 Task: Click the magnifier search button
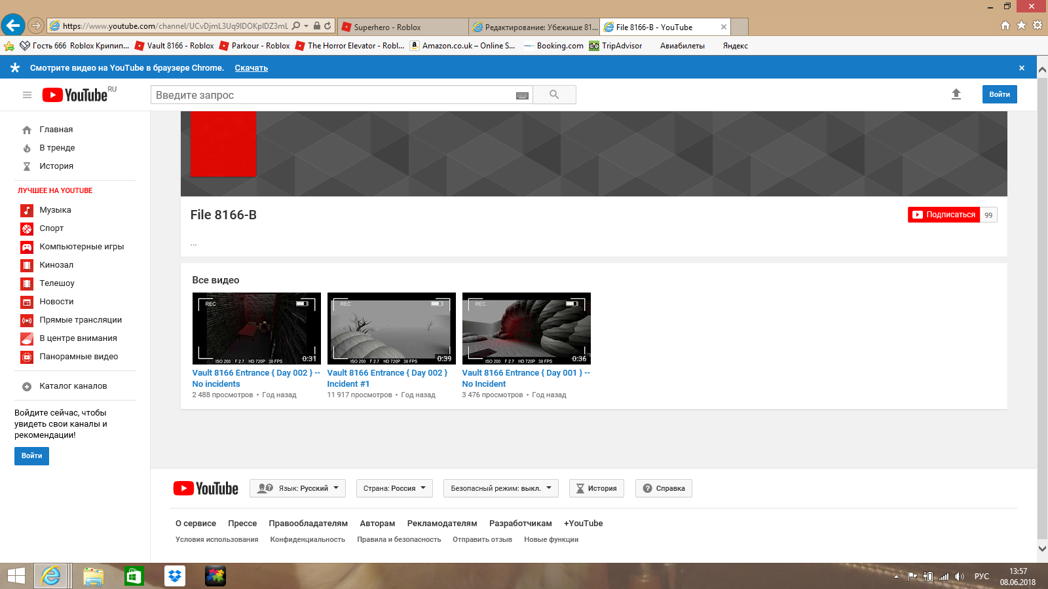[x=554, y=95]
